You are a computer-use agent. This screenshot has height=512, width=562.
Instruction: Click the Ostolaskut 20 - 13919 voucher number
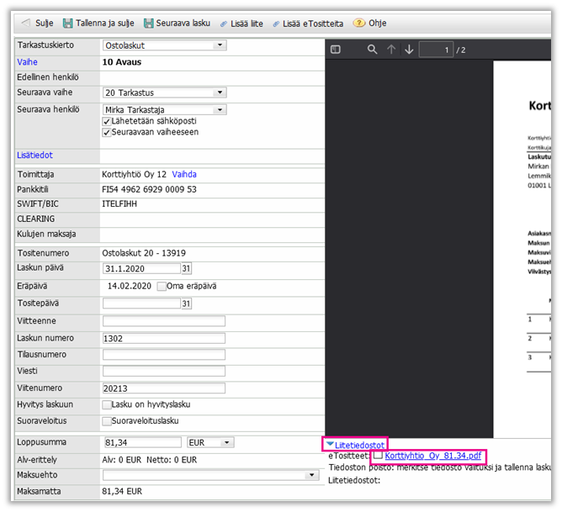pyautogui.click(x=144, y=253)
